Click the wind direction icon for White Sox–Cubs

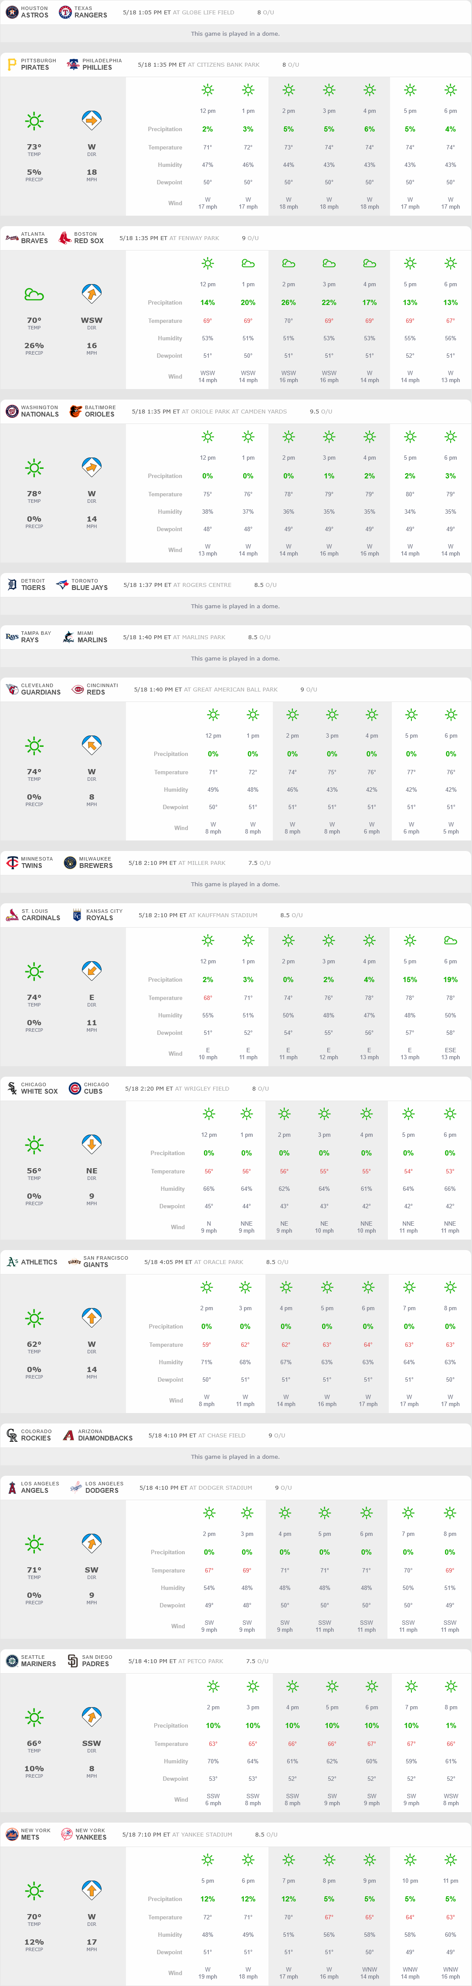coord(92,1145)
